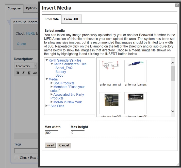Choose the antenna_bm200 image thumbnail

110,103
